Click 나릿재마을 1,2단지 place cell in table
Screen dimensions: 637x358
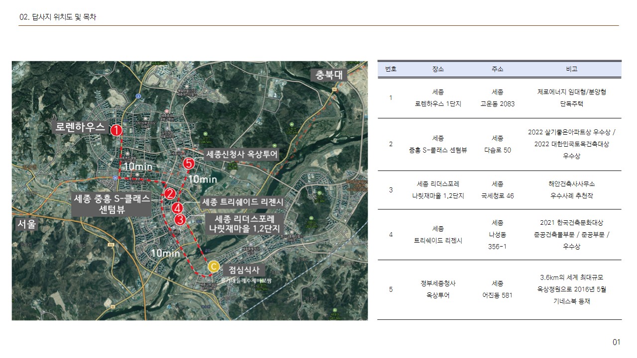coord(438,190)
